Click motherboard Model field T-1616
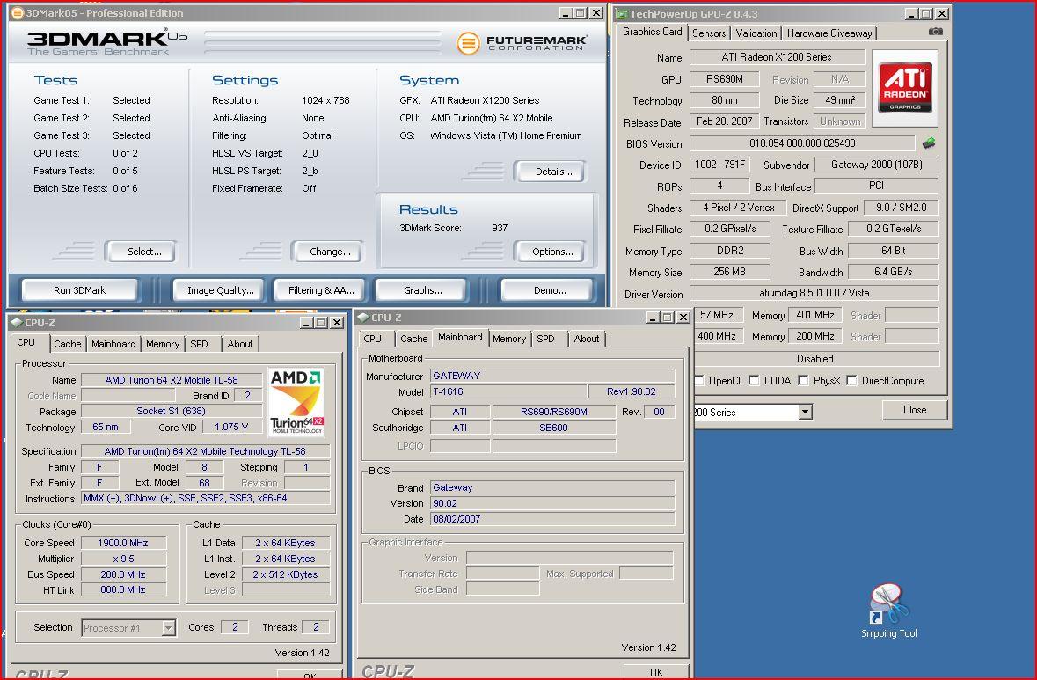The image size is (1037, 680). click(508, 391)
